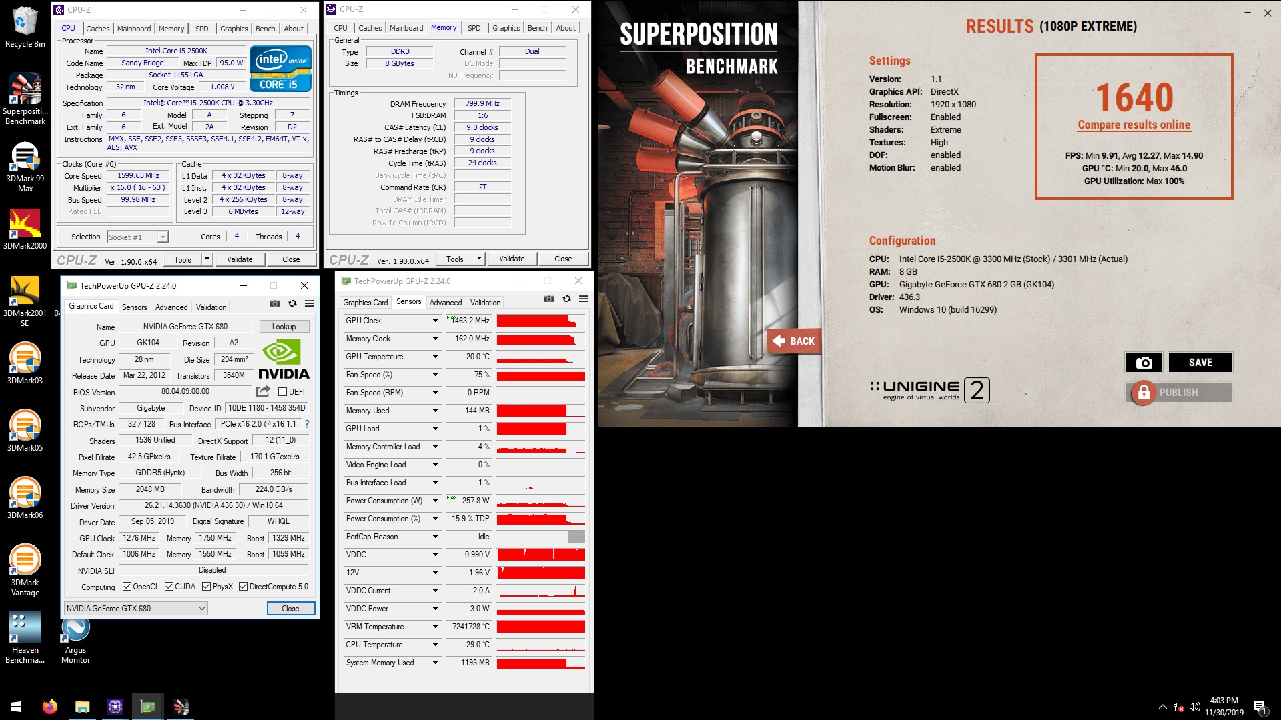The width and height of the screenshot is (1281, 720).
Task: Switch to SPD tab in CPU-Z Memory window
Action: pos(474,28)
